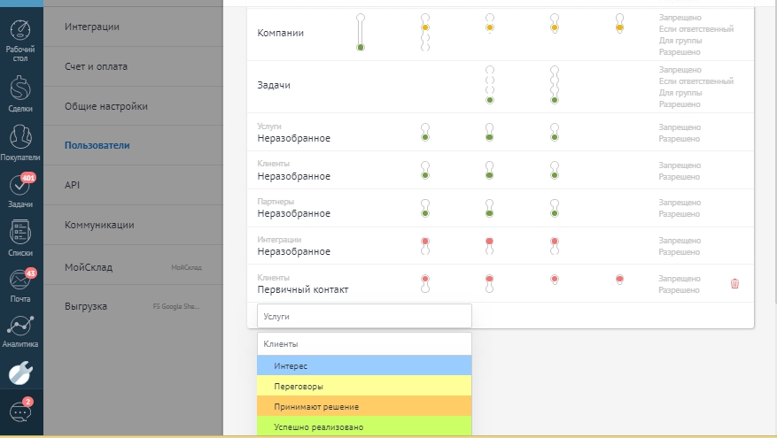Screen dimensions: 777x438
Task: Open chat bubble with 2 notifications
Action: click(x=19, y=411)
